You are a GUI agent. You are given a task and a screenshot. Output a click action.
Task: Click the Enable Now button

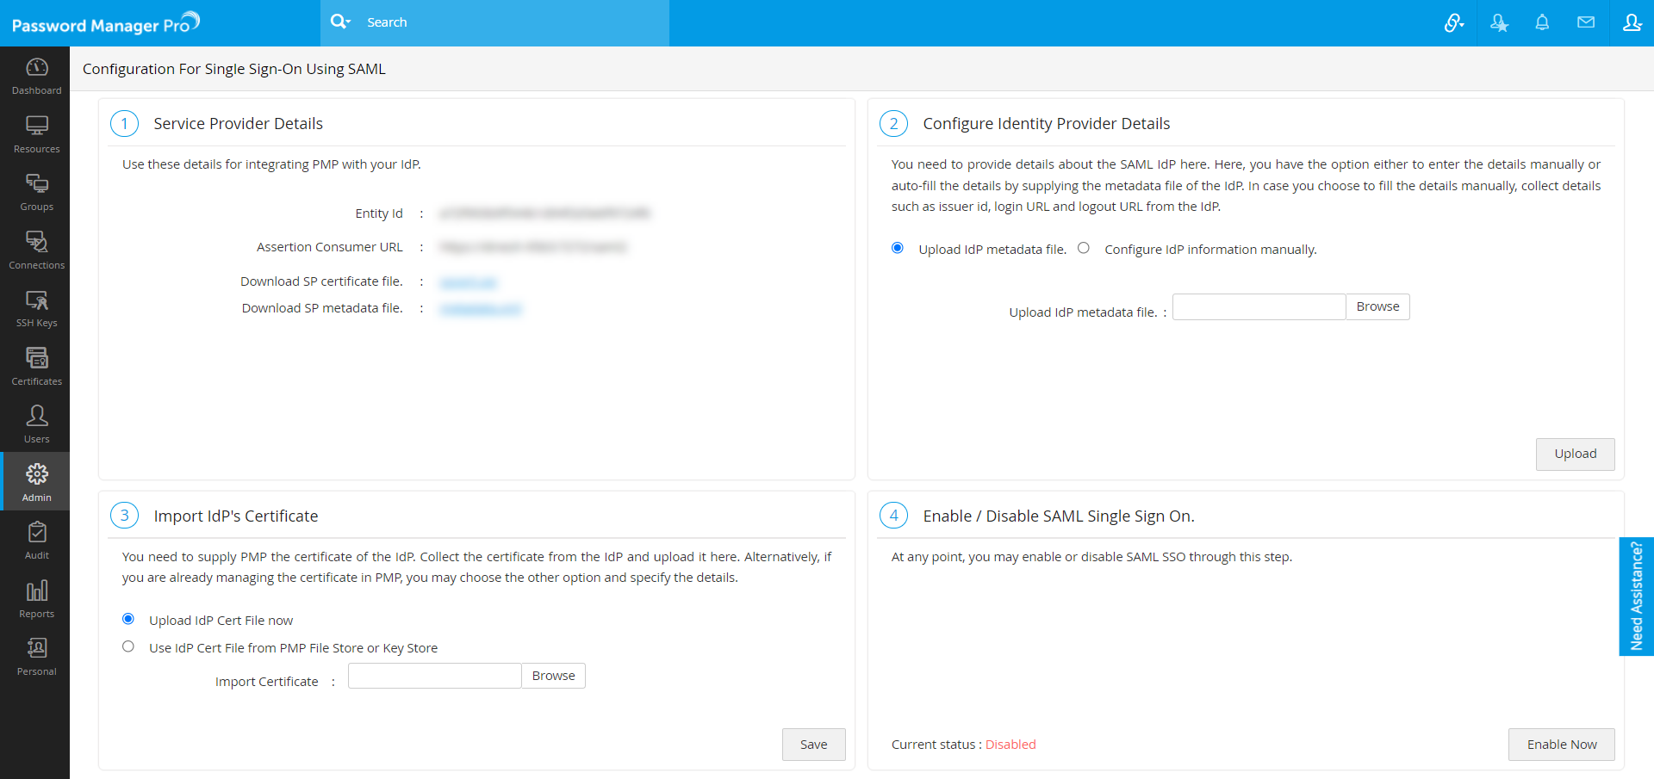point(1561,745)
